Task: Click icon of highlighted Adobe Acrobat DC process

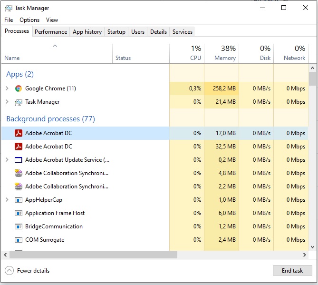Action: (19, 133)
